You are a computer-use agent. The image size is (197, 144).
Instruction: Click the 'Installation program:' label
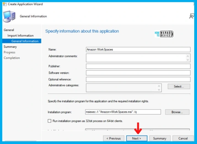60,112
